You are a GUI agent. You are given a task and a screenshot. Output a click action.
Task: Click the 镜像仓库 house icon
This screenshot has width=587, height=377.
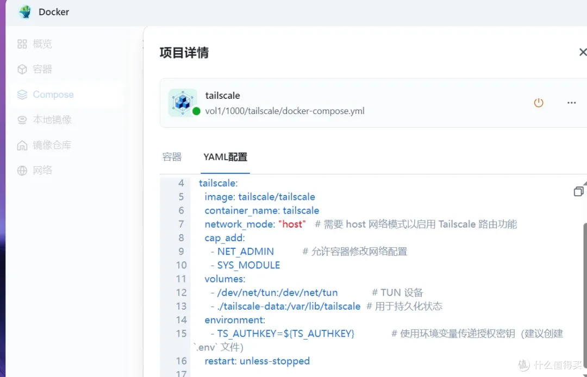pyautogui.click(x=22, y=145)
